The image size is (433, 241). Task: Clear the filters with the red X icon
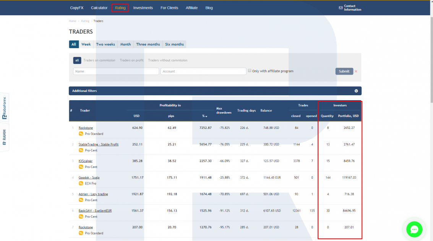356,71
